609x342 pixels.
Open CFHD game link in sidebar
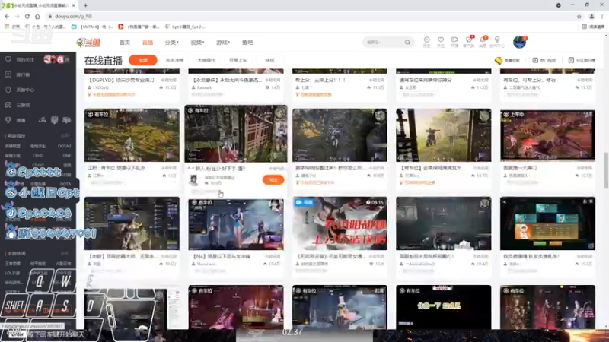(37, 156)
